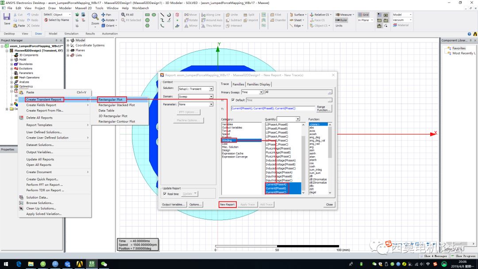Image resolution: width=478 pixels, height=269 pixels.
Task: Click Select by Name icon
Action: (46, 20)
